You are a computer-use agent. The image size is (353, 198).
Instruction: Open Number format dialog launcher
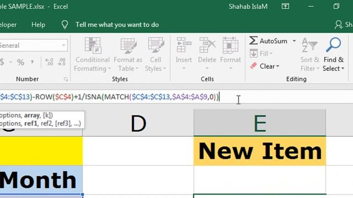(x=66, y=79)
